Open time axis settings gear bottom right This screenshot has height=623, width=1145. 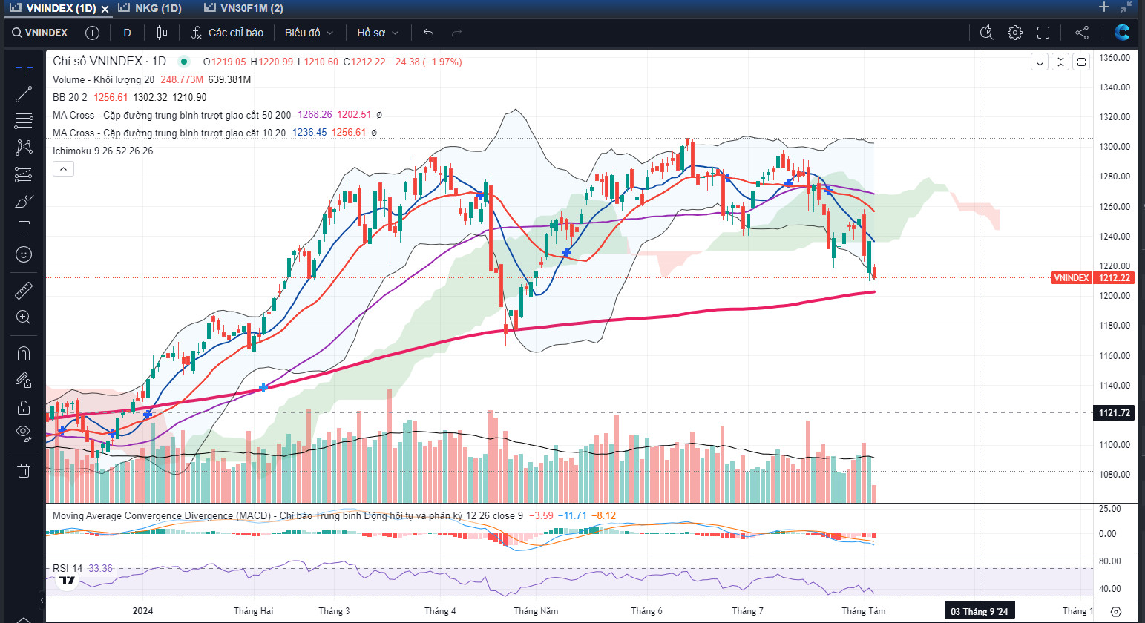click(1116, 612)
